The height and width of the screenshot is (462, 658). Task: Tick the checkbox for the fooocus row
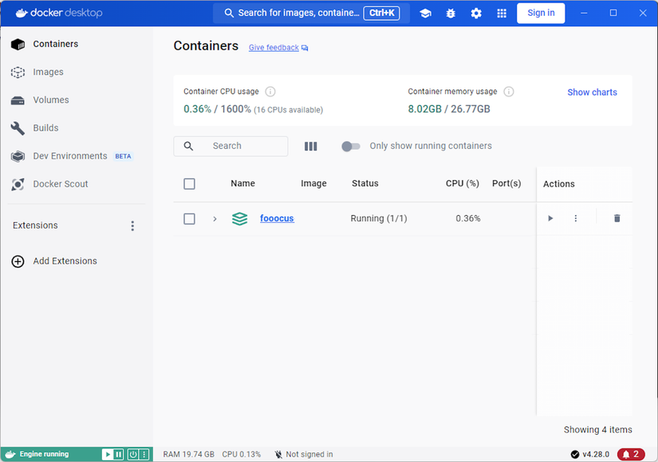tap(189, 218)
